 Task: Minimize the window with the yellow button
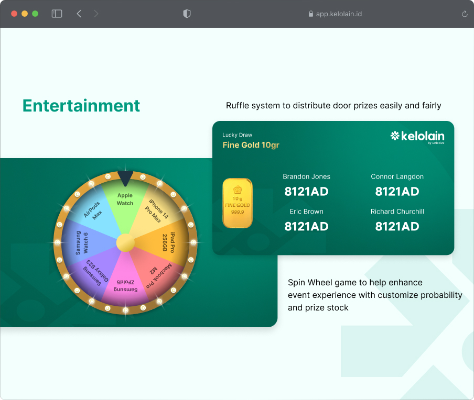(25, 14)
